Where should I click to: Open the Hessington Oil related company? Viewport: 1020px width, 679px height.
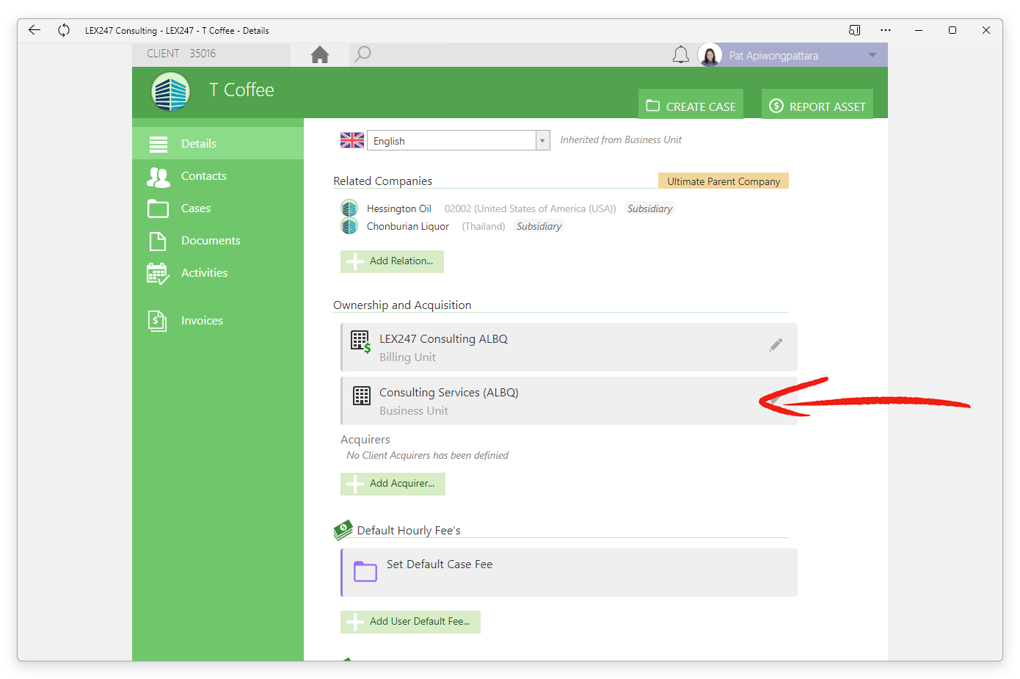point(399,208)
